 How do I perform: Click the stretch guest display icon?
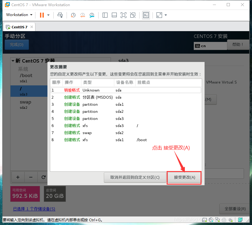159,15
